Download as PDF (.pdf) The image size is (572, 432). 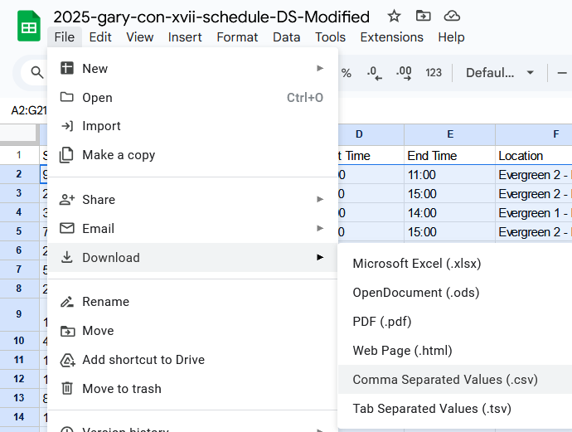[x=455, y=322]
